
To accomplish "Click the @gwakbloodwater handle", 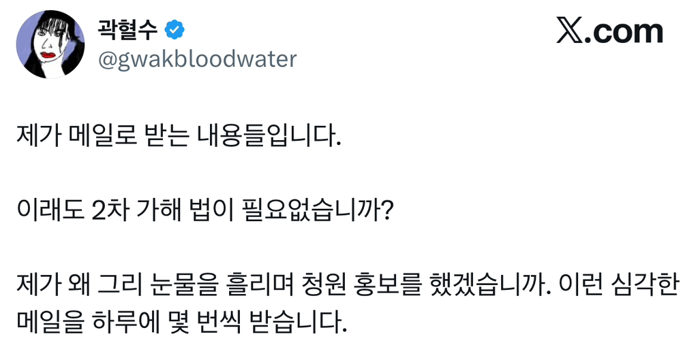I will tap(198, 59).
